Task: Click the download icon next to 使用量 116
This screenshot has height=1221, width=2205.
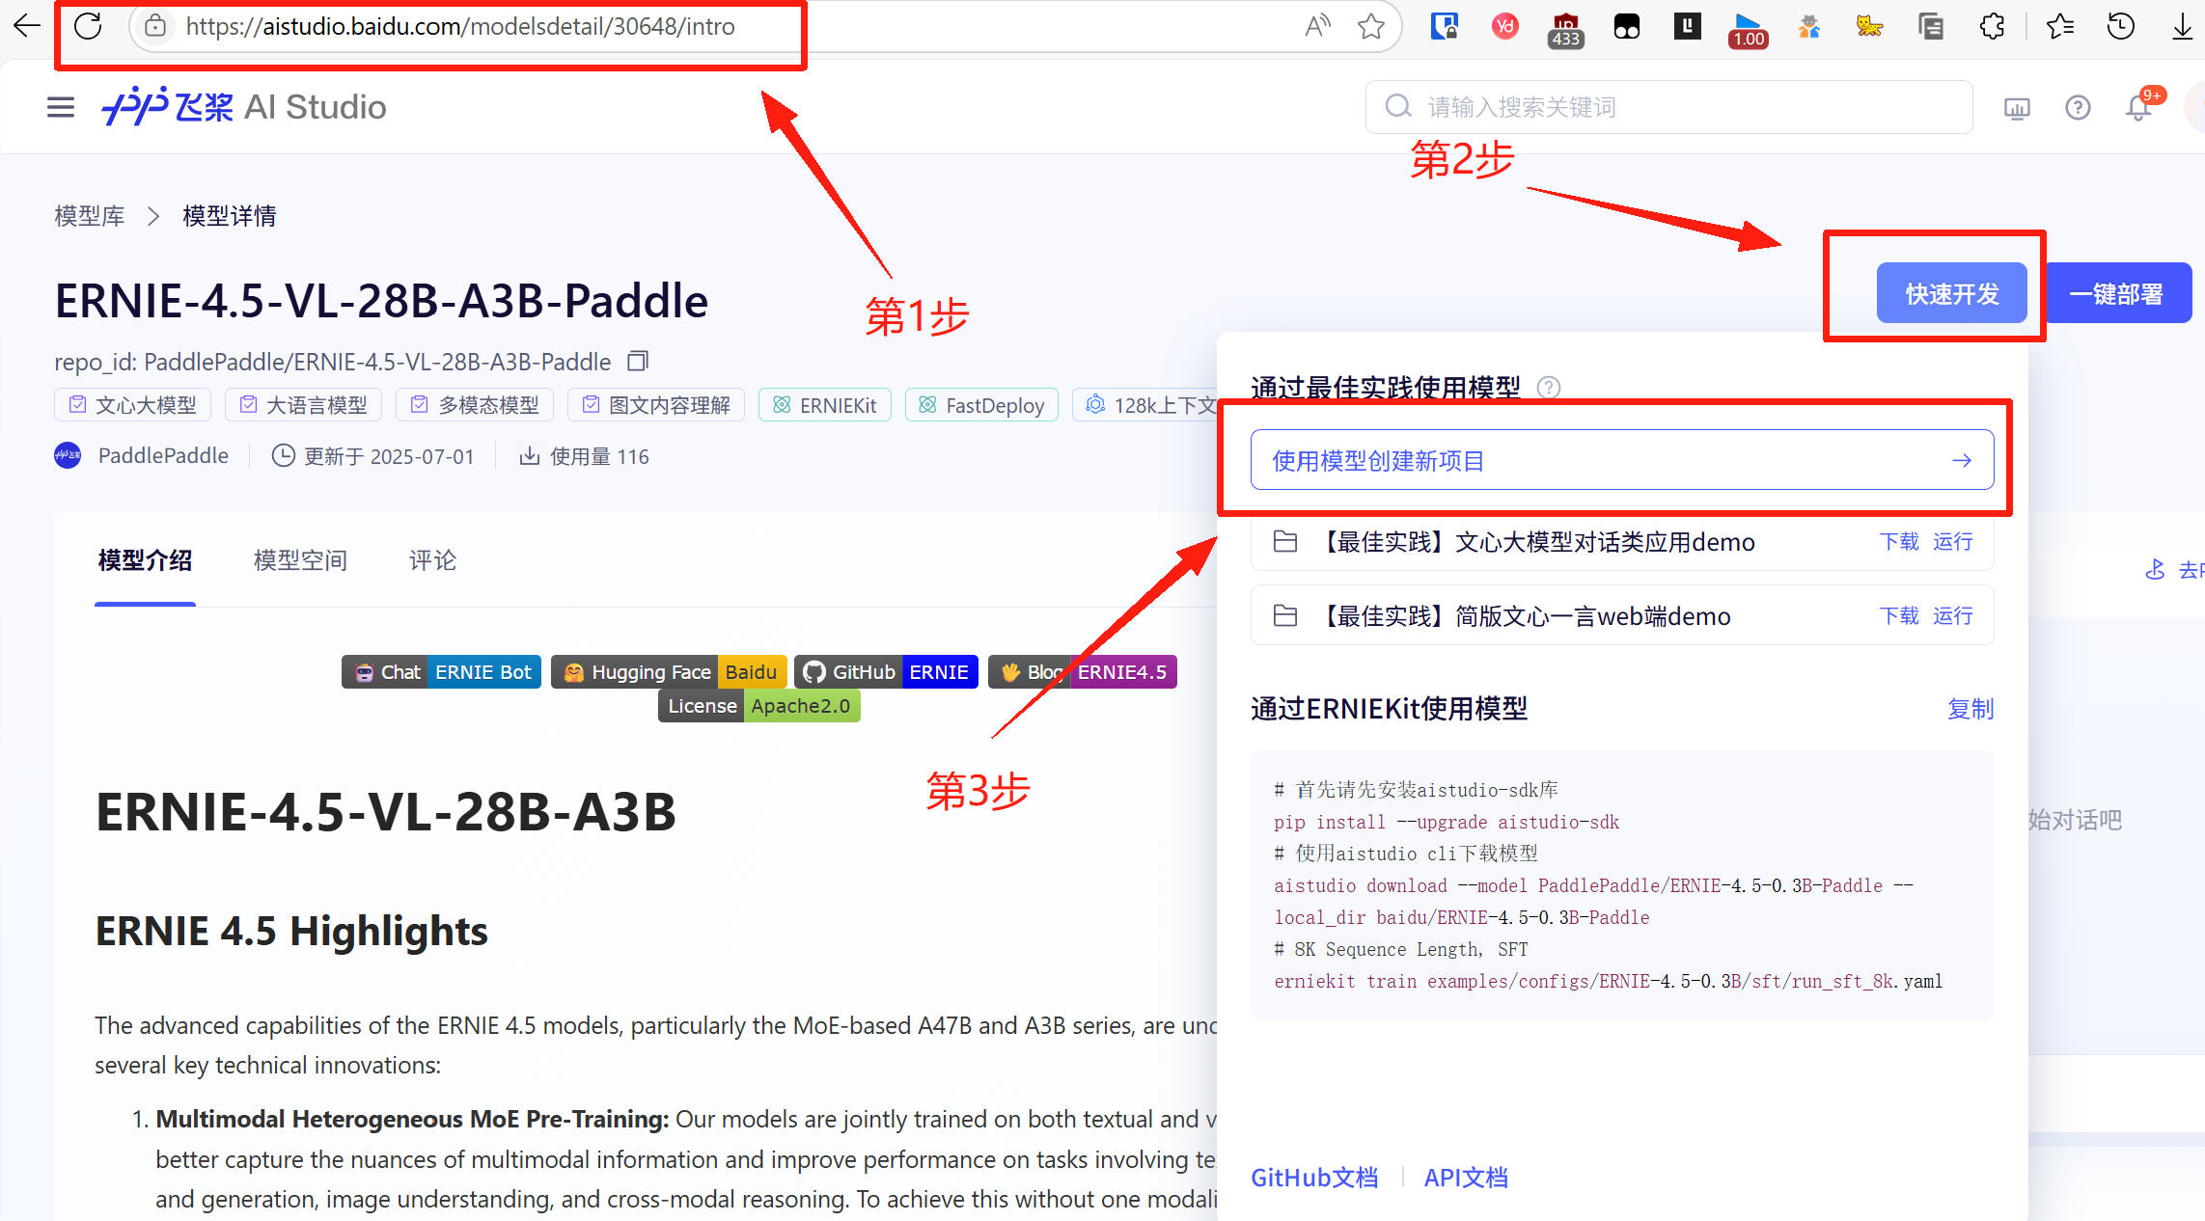Action: click(529, 455)
